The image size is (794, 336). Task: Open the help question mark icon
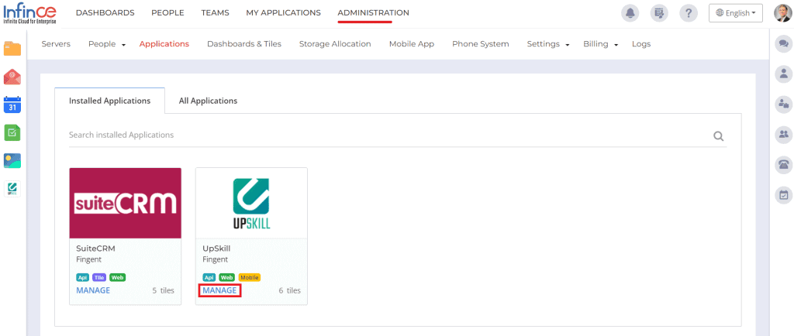click(689, 13)
